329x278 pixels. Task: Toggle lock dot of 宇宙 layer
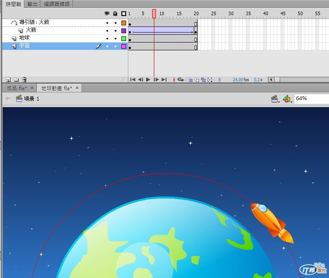point(115,46)
